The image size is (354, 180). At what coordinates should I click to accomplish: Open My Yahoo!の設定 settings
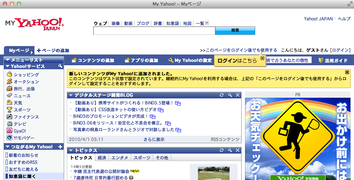click(x=190, y=60)
